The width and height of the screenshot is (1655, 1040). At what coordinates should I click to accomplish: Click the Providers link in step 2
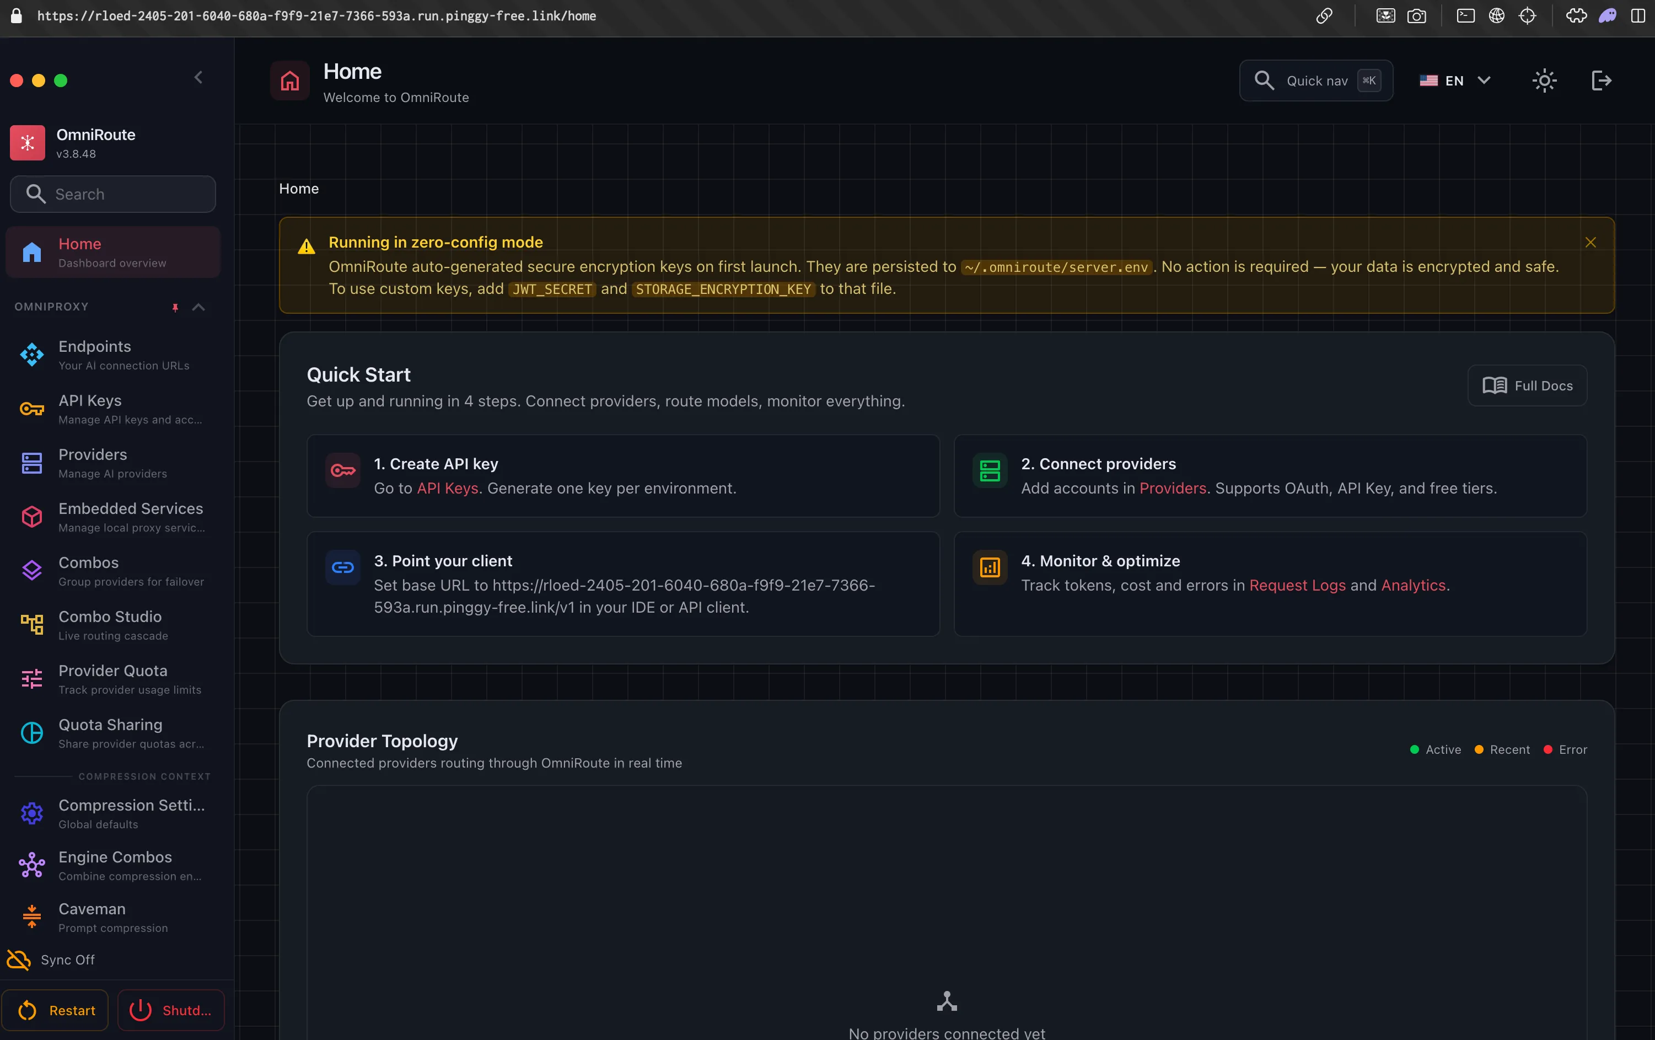[x=1173, y=488]
